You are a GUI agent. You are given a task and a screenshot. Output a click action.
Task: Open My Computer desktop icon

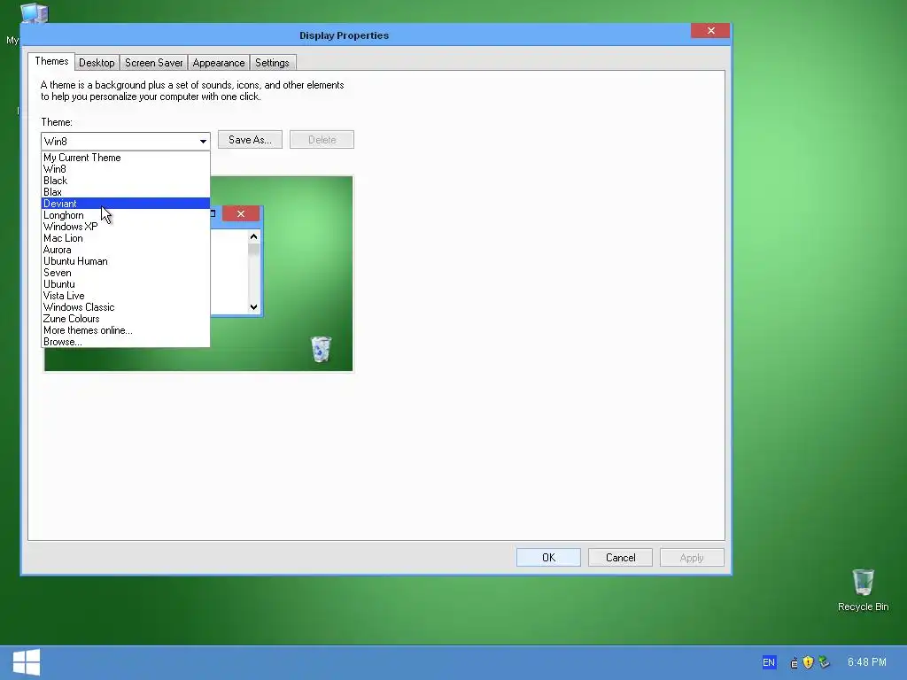(34, 12)
